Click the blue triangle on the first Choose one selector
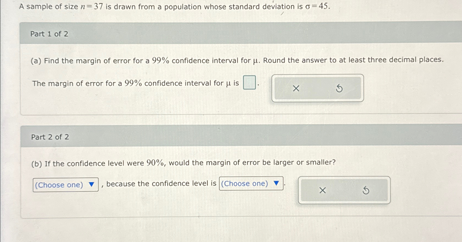This screenshot has height=242, width=462. pos(92,185)
